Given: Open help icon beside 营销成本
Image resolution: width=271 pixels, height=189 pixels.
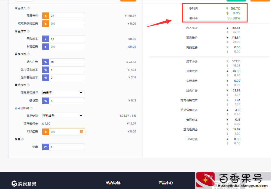Looking at the screenshot, I should coord(28,54).
